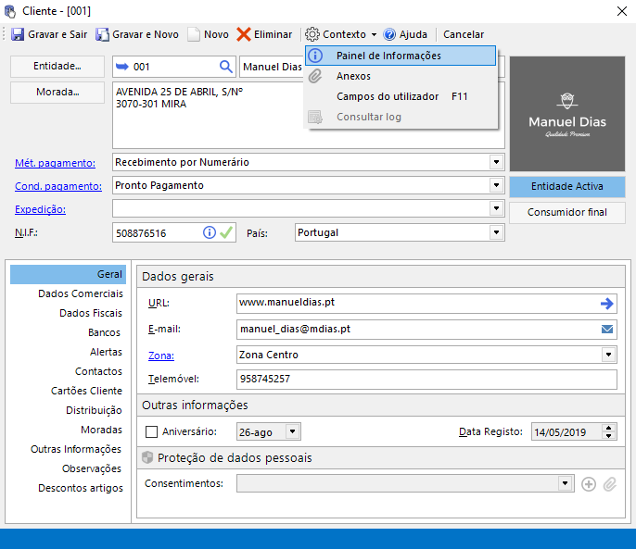
Task: Enable the Aniversário checkbox
Action: [x=152, y=431]
